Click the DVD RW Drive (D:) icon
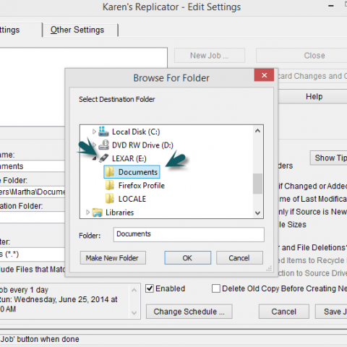347x347 pixels. (x=103, y=145)
